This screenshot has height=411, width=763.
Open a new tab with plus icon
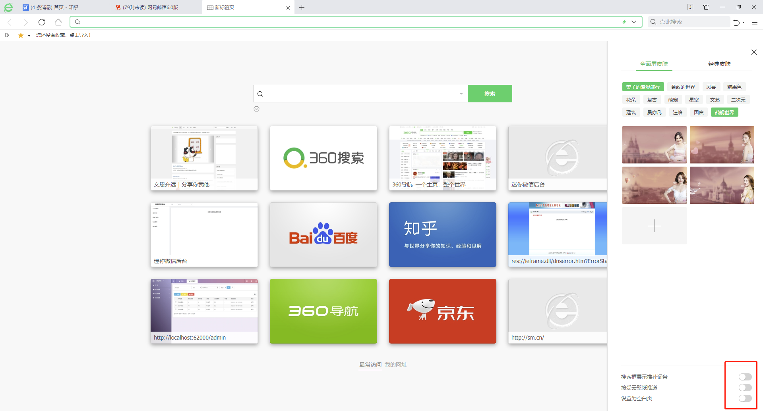302,7
